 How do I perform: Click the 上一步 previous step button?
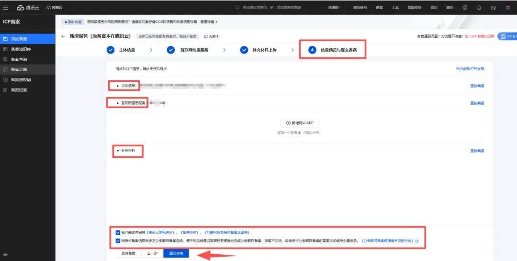pyautogui.click(x=152, y=253)
